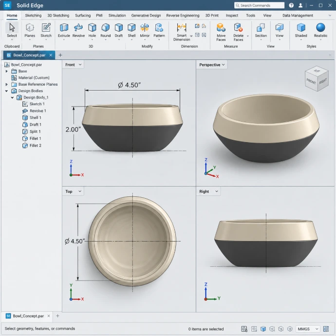Open the Sketching ribbon tab
Image resolution: width=336 pixels, height=336 pixels.
coord(33,16)
